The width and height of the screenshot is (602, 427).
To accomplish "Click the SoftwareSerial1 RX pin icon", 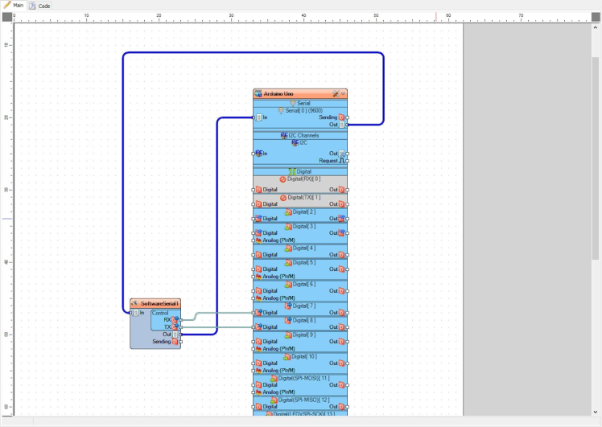I will pyautogui.click(x=175, y=320).
